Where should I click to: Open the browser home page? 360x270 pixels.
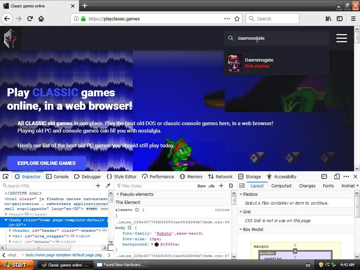coord(41,19)
